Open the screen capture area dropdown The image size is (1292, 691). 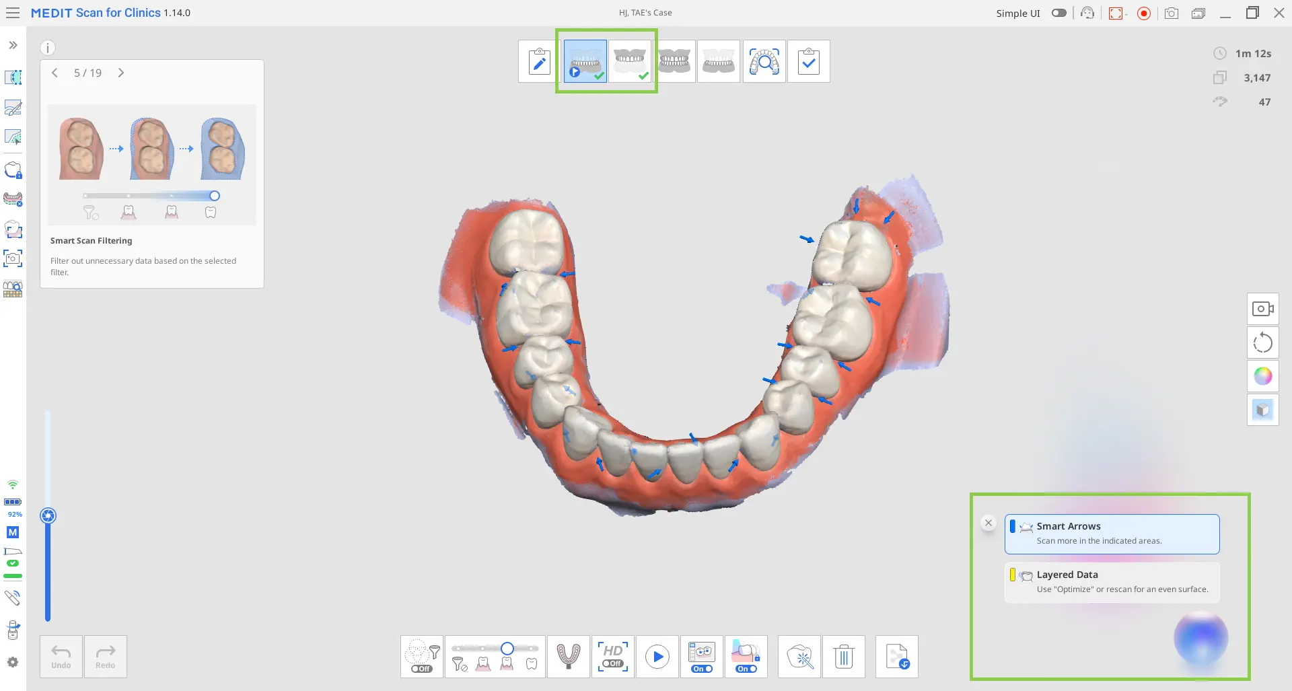[x=1117, y=13]
